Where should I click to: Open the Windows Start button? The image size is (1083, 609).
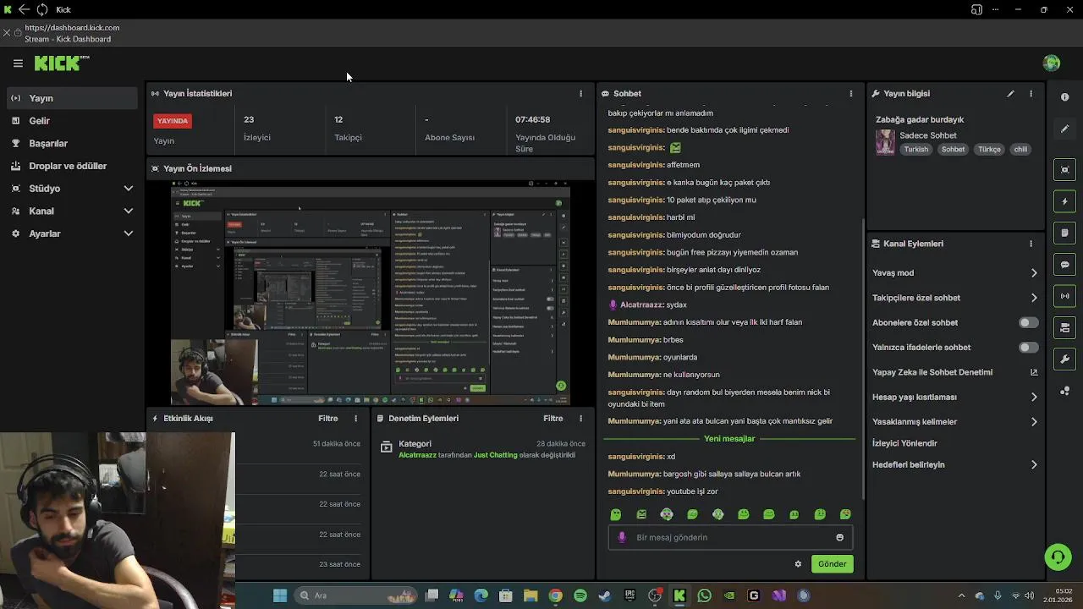point(280,595)
